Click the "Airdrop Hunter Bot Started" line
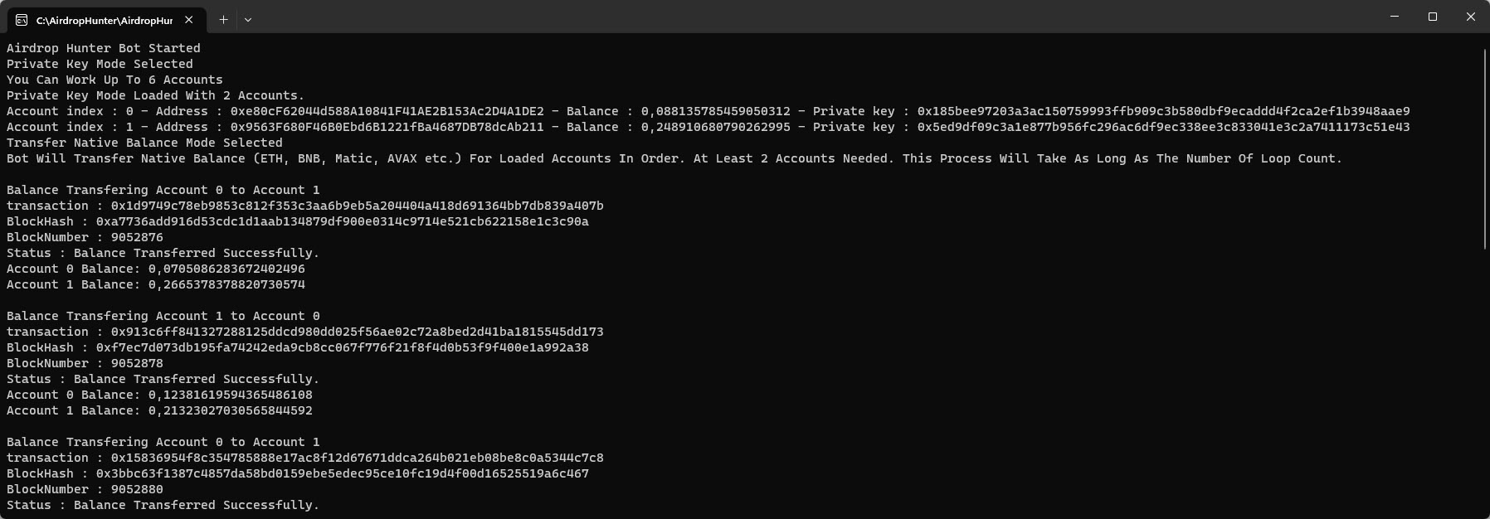Image resolution: width=1490 pixels, height=519 pixels. pos(104,48)
